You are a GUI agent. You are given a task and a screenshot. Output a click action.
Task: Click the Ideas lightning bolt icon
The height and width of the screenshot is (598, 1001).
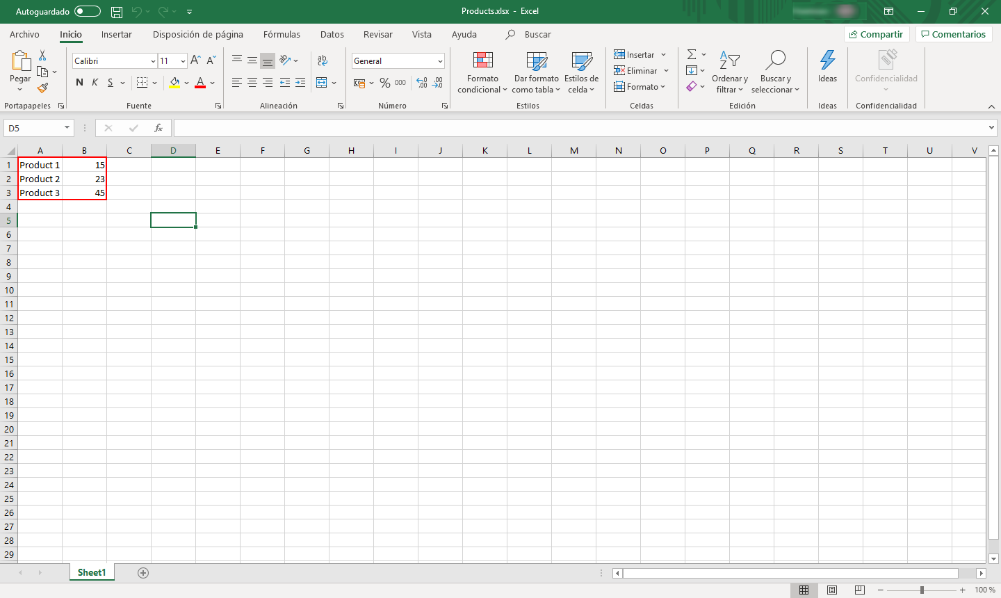(x=827, y=60)
